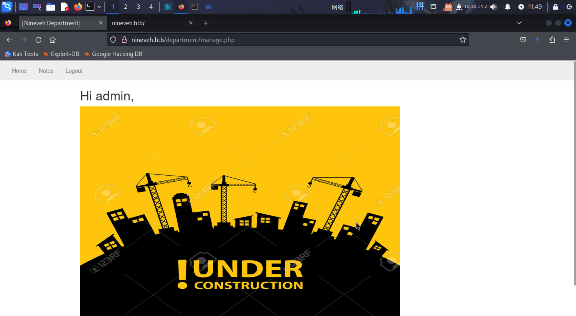Reload the current page

(38, 40)
